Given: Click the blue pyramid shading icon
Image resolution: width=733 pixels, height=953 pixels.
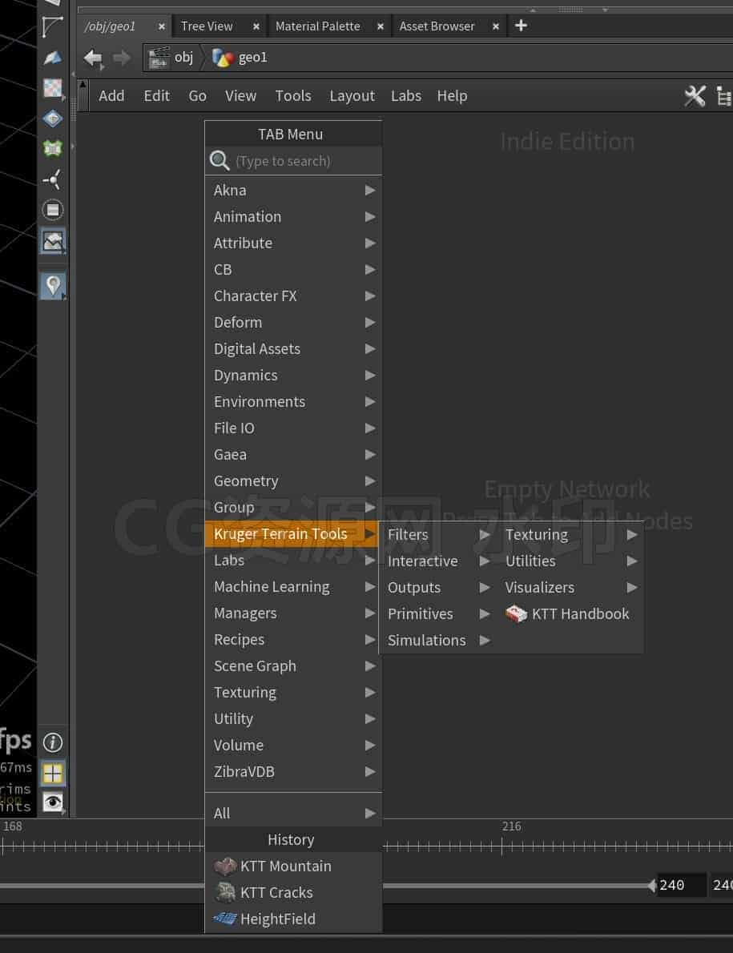Looking at the screenshot, I should 52,58.
